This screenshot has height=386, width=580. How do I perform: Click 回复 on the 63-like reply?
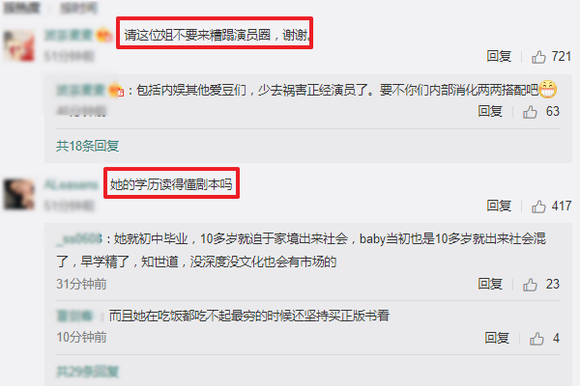click(x=490, y=111)
